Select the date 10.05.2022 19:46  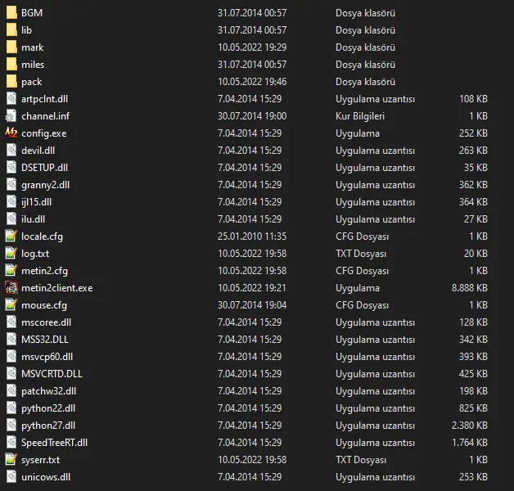pyautogui.click(x=252, y=82)
